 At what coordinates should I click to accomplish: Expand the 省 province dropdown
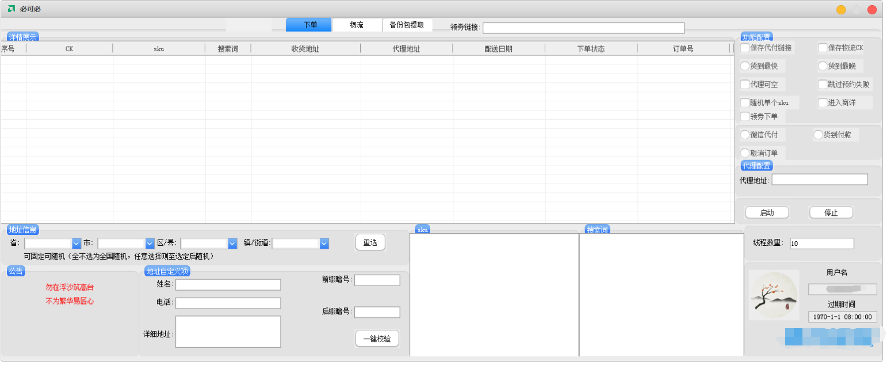(x=76, y=244)
